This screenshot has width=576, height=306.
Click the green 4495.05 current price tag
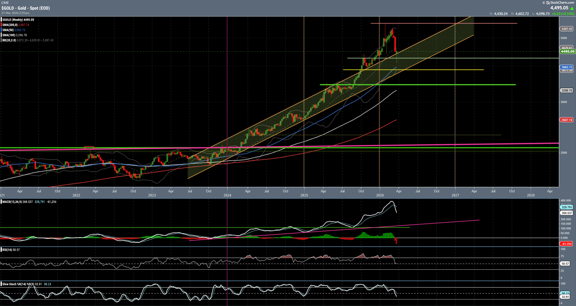[x=567, y=51]
